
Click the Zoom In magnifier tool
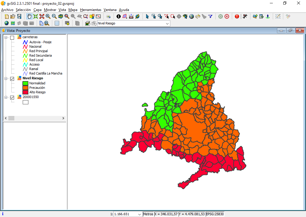pos(48,16)
